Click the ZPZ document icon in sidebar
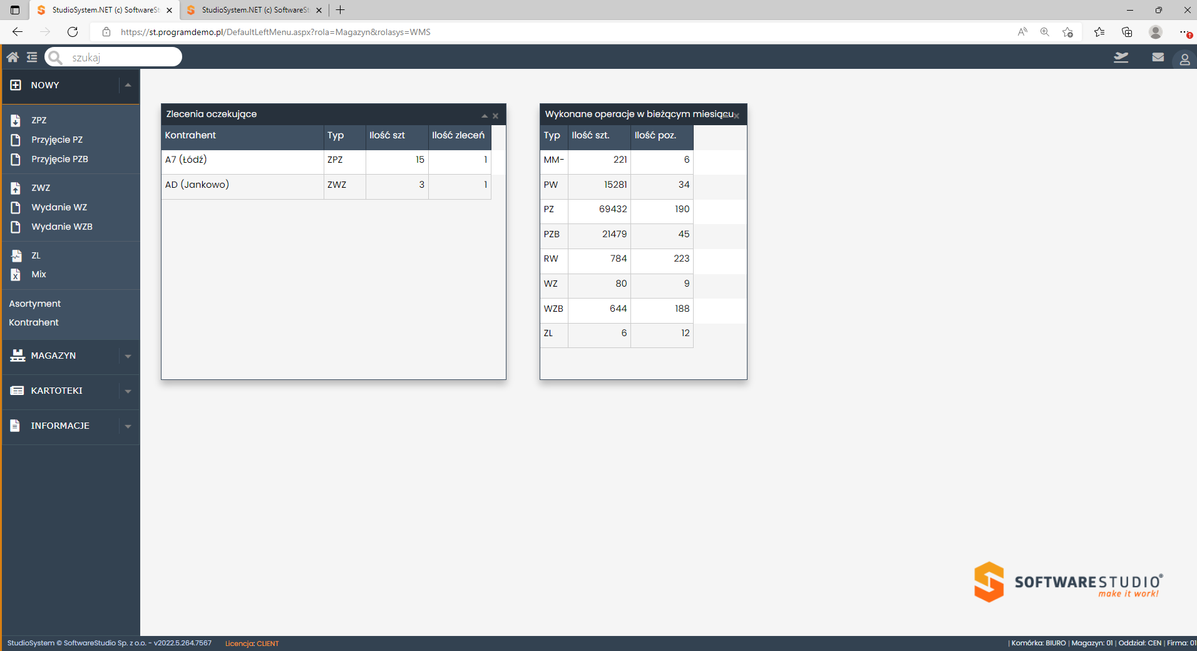This screenshot has height=651, width=1197. click(x=16, y=120)
